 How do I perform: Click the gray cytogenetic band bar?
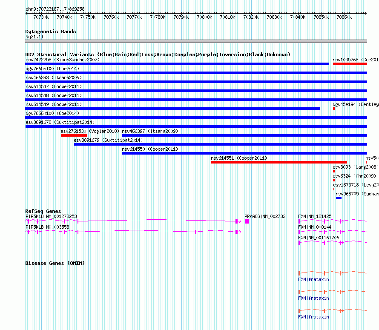[x=196, y=41]
